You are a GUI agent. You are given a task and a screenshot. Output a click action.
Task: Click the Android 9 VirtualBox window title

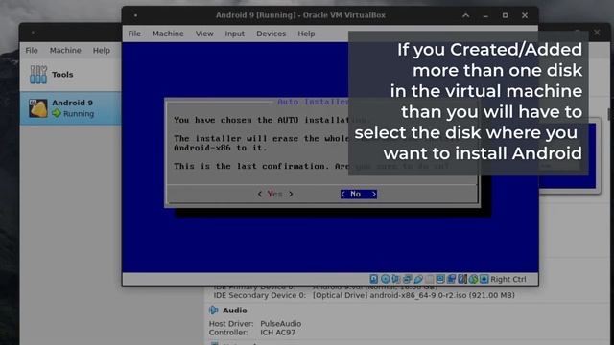click(x=300, y=15)
